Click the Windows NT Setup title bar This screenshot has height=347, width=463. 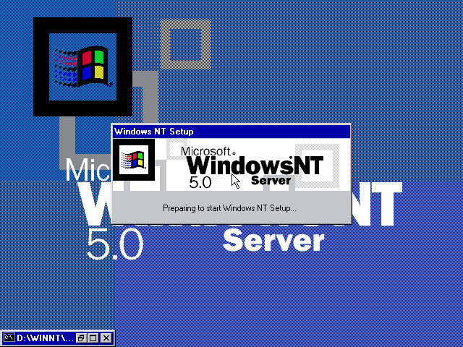pos(231,132)
